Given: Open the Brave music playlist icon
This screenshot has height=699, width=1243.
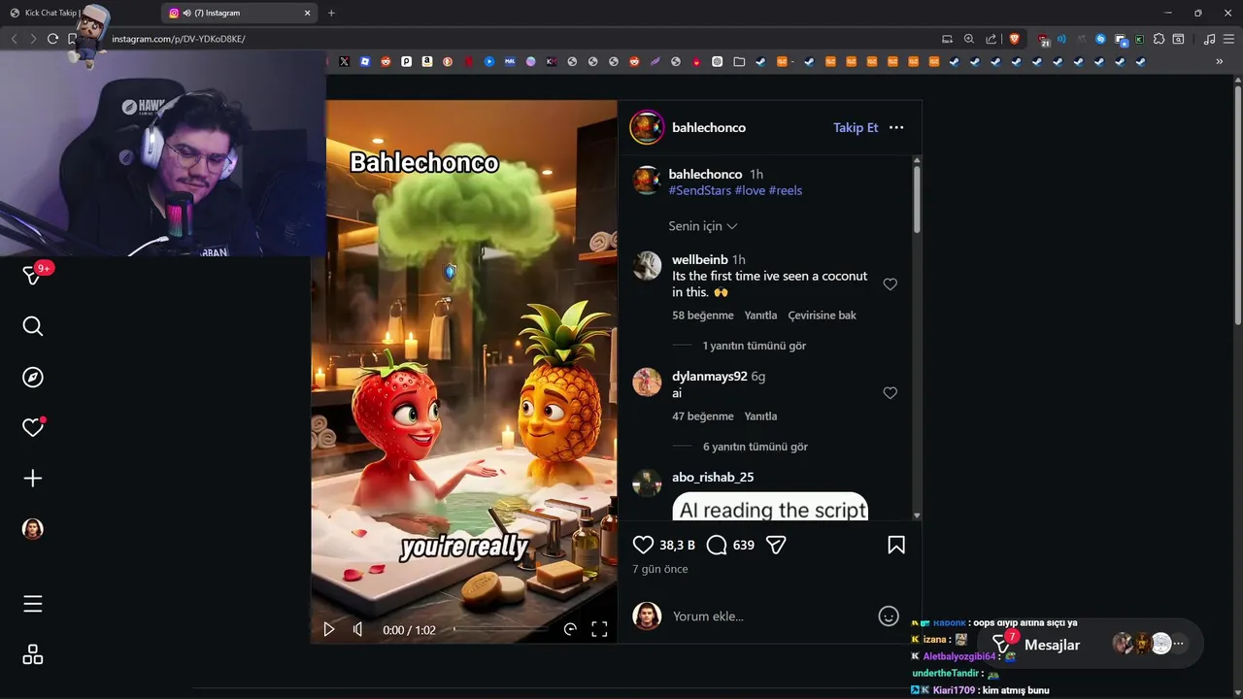Looking at the screenshot, I should (1209, 39).
